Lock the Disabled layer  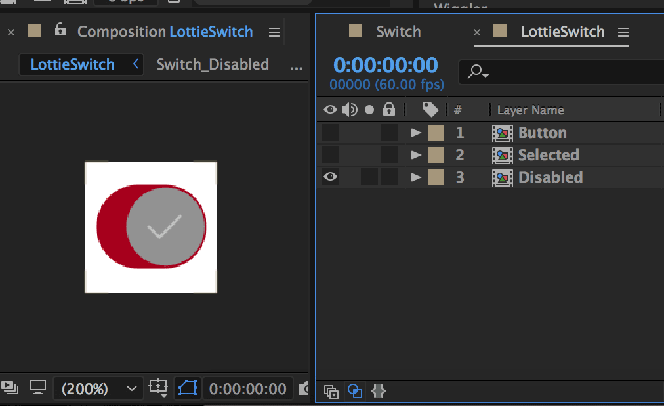(x=388, y=177)
